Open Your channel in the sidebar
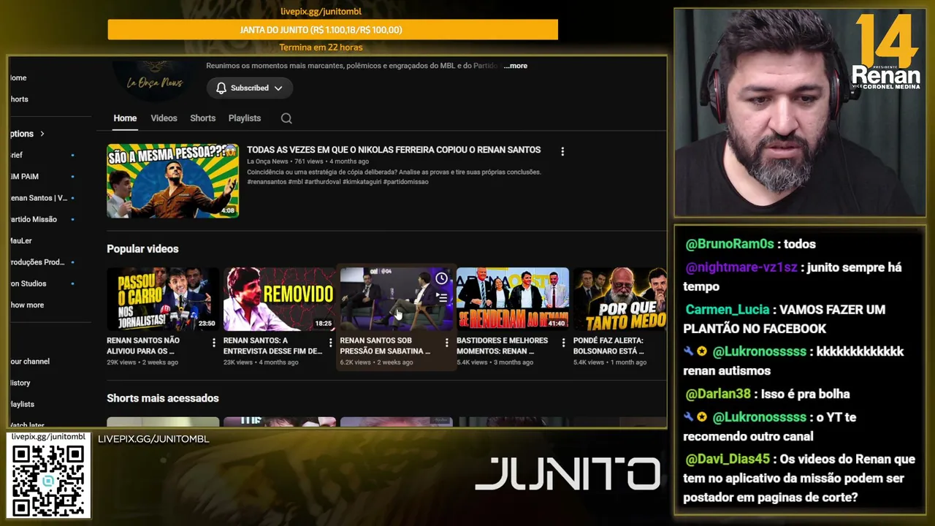This screenshot has height=526, width=935. 29,362
